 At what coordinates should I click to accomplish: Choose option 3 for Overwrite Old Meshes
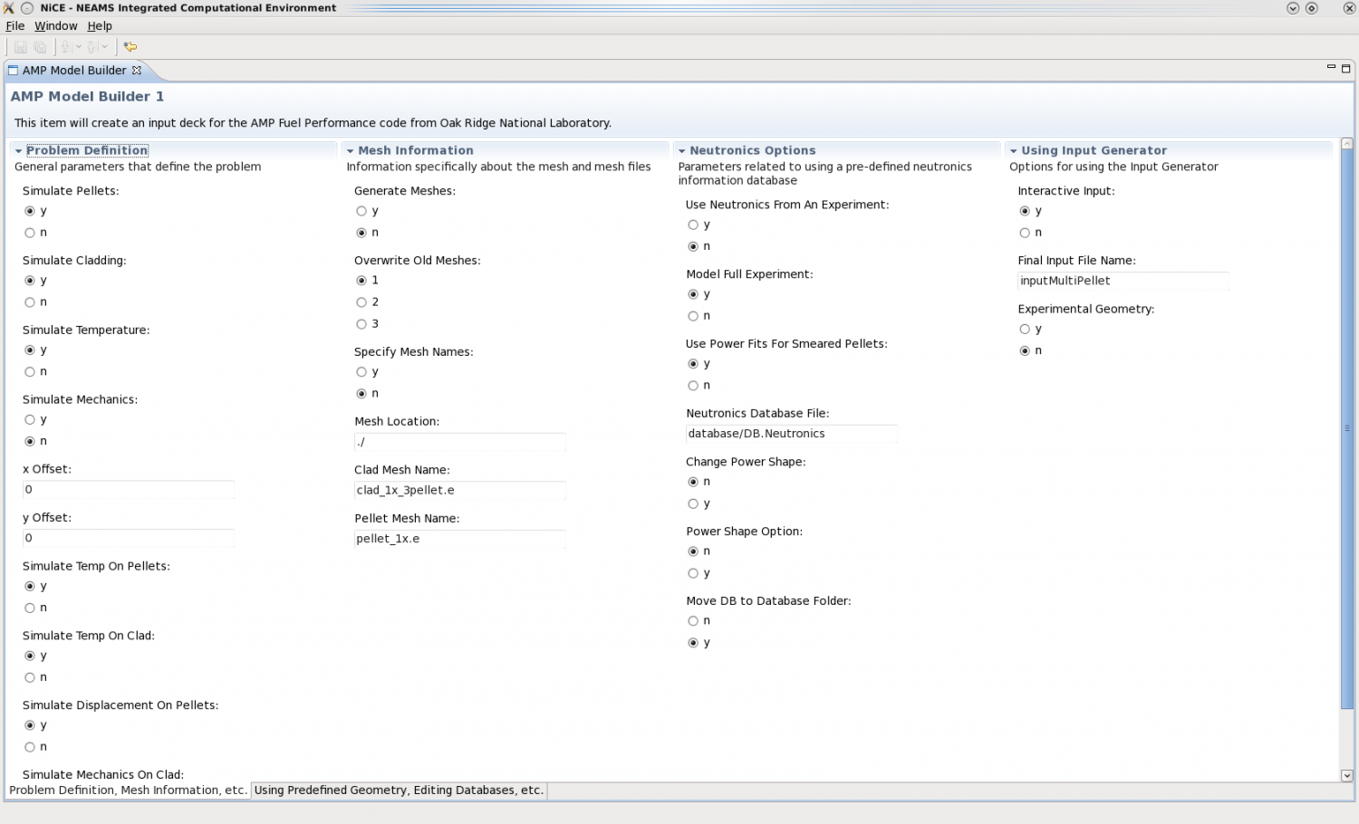(x=361, y=324)
